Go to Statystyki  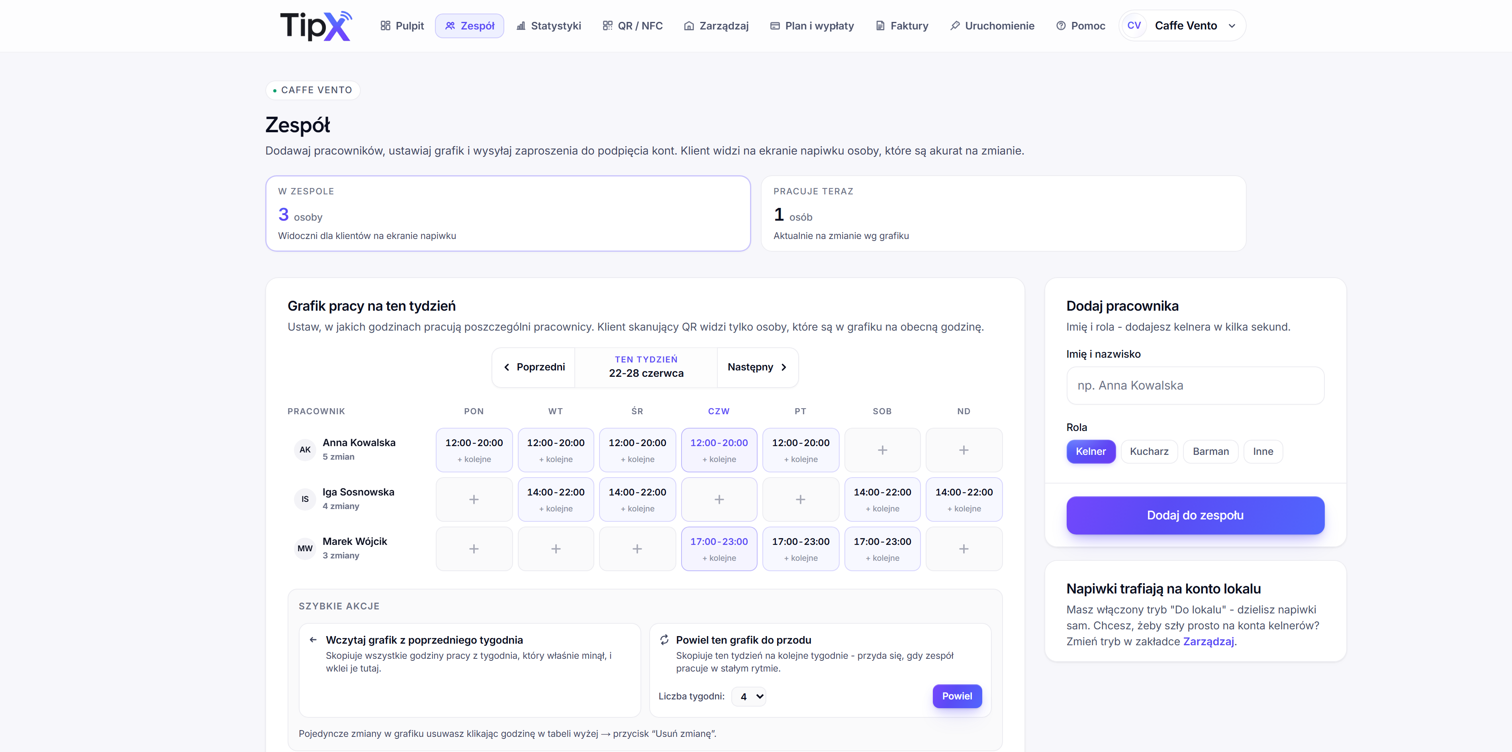[x=549, y=26]
